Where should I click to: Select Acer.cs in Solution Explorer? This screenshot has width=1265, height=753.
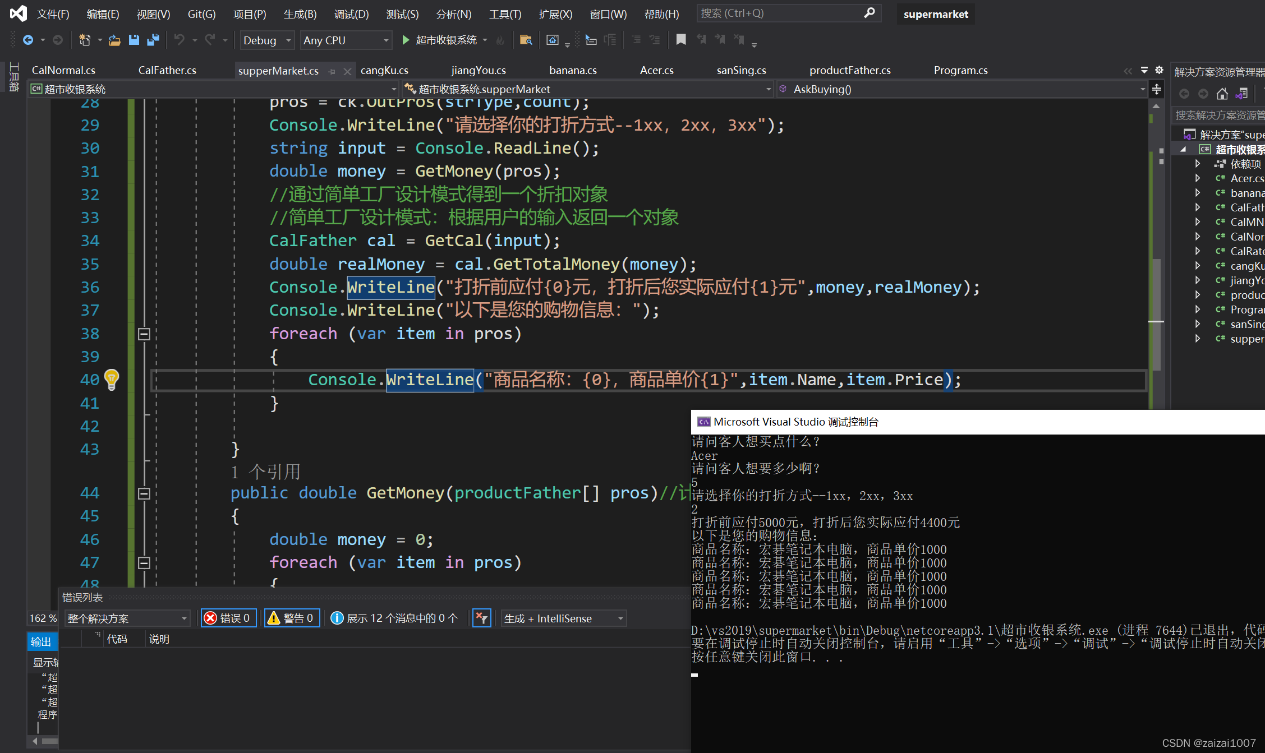click(x=1246, y=178)
